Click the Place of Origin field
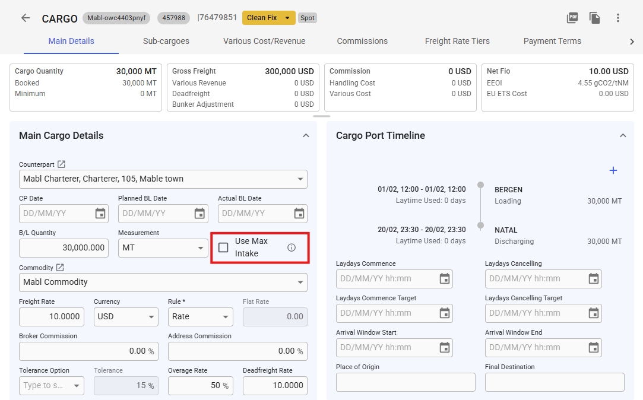Viewport: 643px width, 400px height. click(406, 382)
